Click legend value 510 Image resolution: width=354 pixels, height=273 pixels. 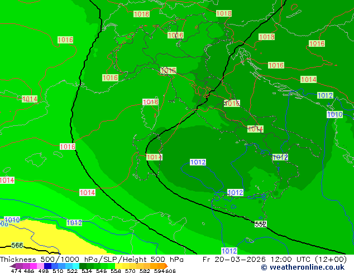58,271
